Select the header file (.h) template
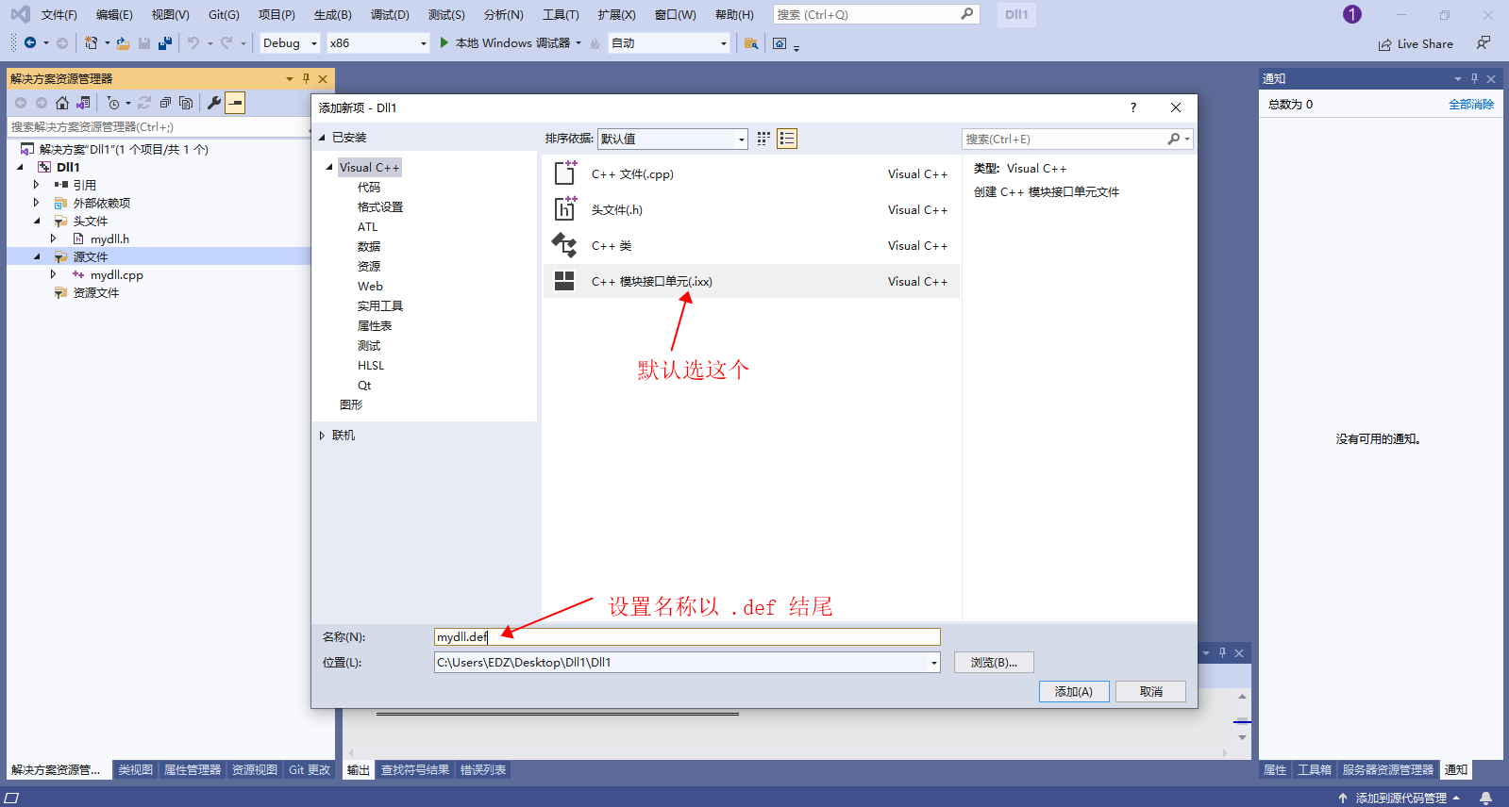This screenshot has height=807, width=1509. [751, 210]
